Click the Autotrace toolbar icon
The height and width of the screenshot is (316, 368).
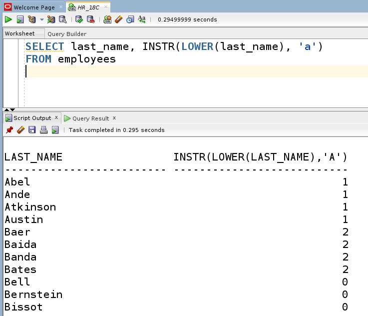tap(51, 19)
